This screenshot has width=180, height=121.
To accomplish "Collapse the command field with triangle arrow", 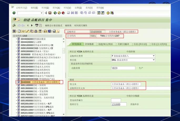I will pyautogui.click(x=46, y=13).
